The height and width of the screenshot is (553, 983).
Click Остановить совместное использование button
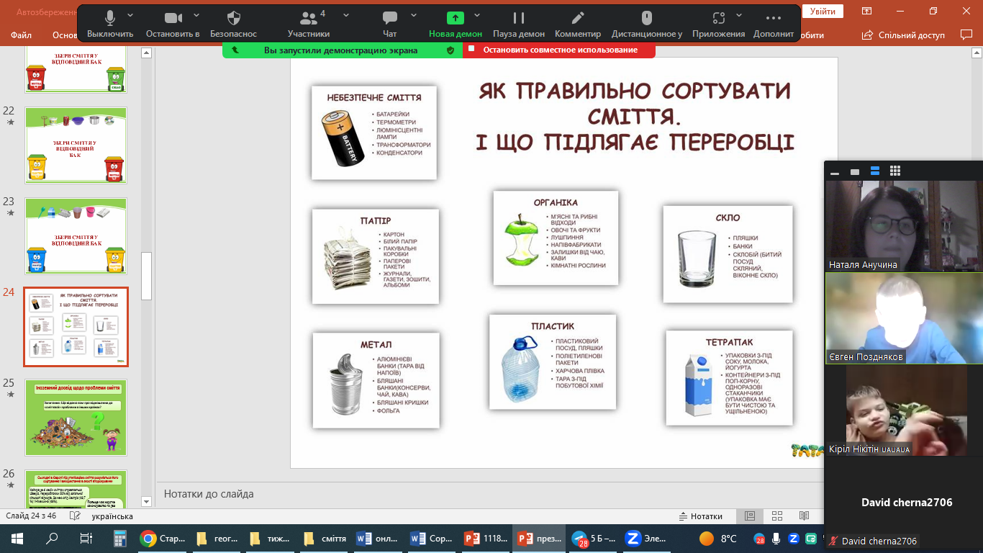pyautogui.click(x=560, y=50)
